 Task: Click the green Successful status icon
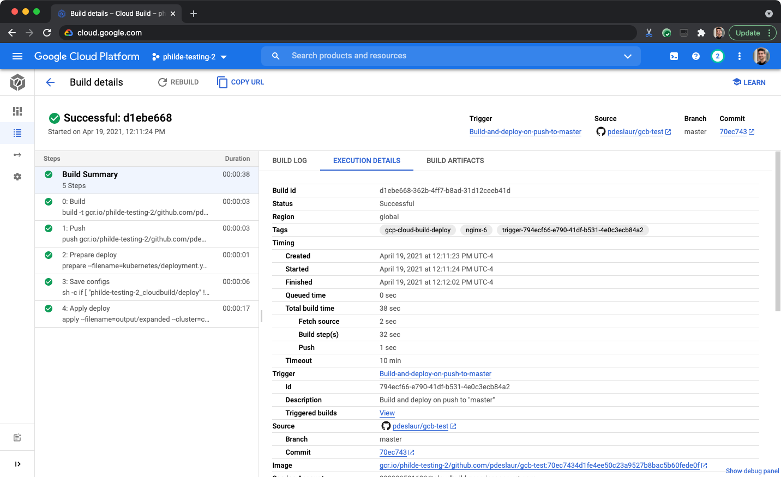tap(55, 118)
